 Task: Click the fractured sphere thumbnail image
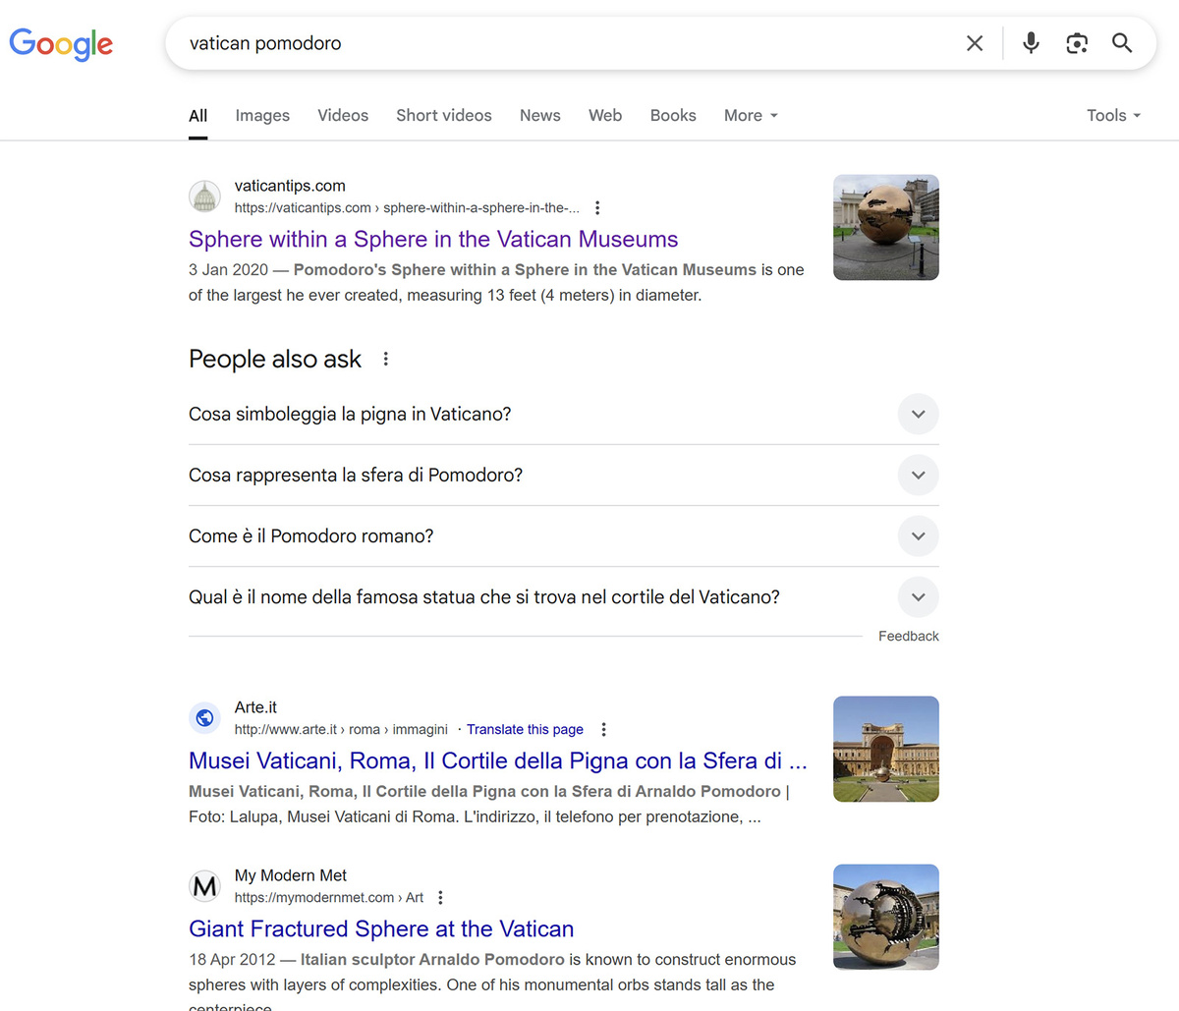(x=886, y=917)
